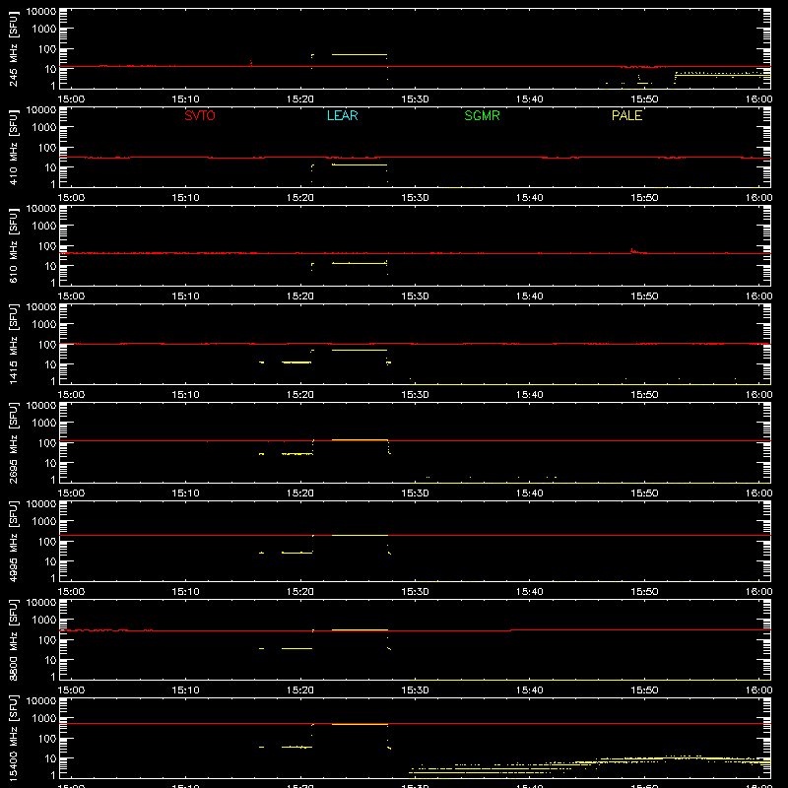Select the 610 MHz [SFU] axis title
The height and width of the screenshot is (788, 788).
(13, 245)
